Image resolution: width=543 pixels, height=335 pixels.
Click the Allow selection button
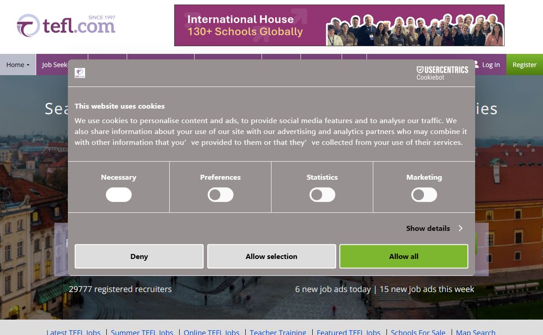271,256
